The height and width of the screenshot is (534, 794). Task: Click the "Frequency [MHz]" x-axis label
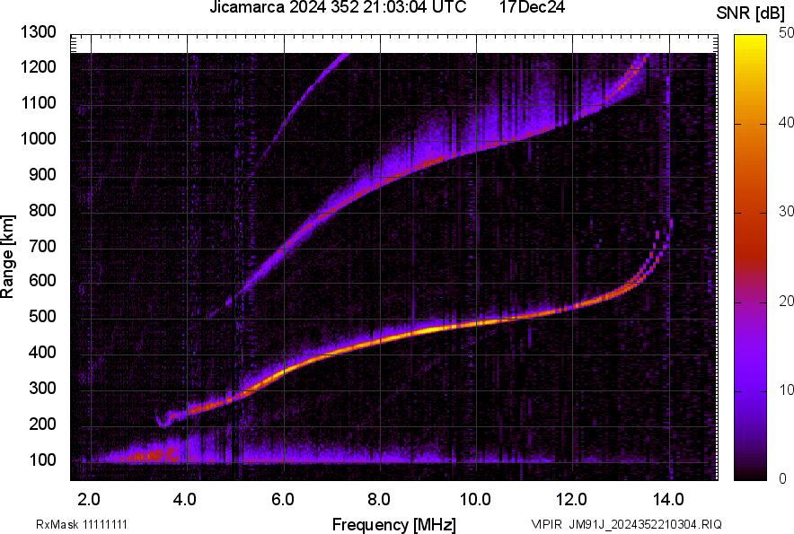tap(394, 525)
